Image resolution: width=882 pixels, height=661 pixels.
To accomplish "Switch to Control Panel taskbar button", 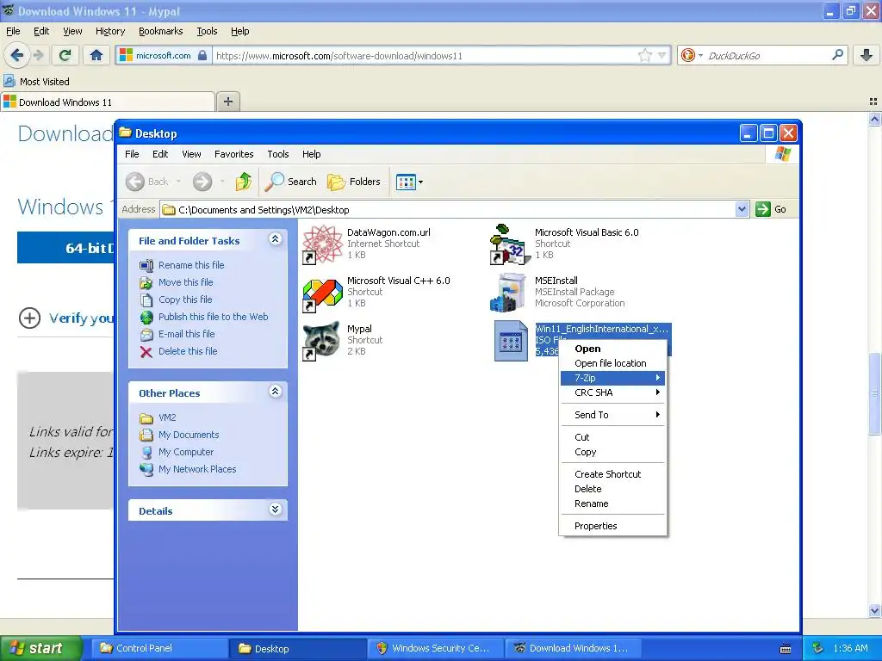I will [x=161, y=648].
